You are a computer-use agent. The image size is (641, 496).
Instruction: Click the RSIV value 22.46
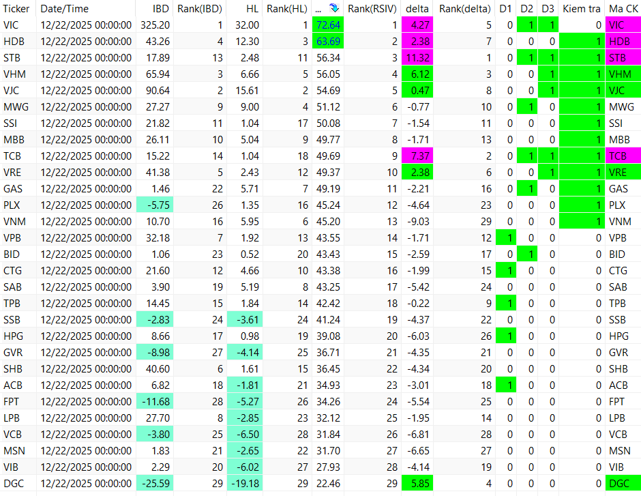tap(328, 483)
